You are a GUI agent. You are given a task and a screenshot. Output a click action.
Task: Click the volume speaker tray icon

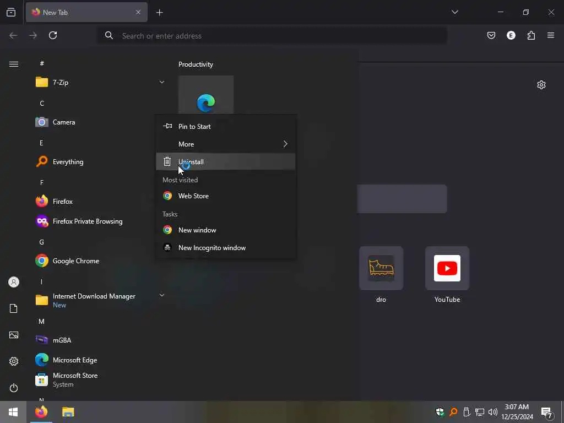(493, 412)
